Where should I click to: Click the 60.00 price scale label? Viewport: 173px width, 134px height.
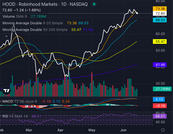click(160, 34)
